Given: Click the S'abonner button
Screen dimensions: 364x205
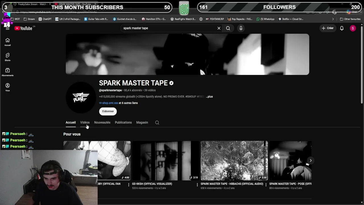Looking at the screenshot, I should [108, 111].
